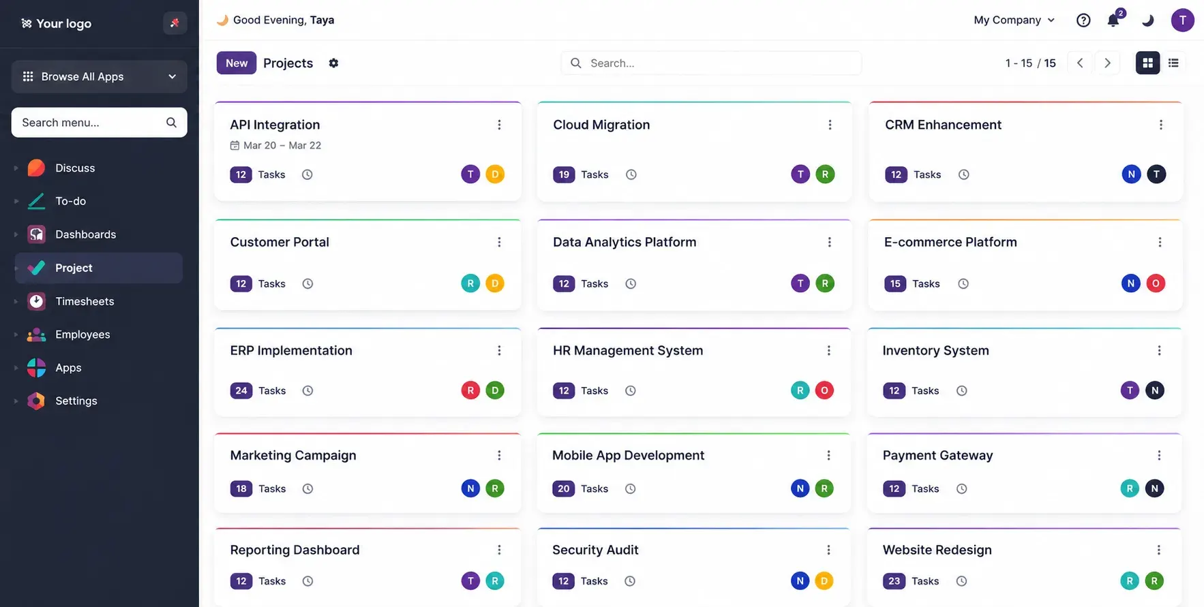Viewport: 1204px width, 607px height.
Task: Open the Payment Gateway project title
Action: (937, 455)
